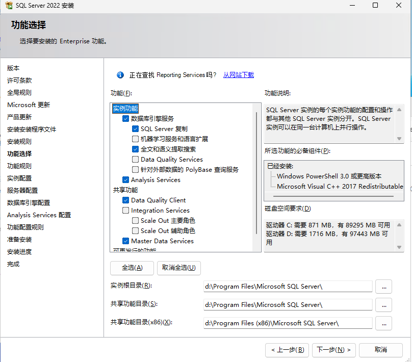The height and width of the screenshot is (362, 412).
Task: Toggle Data Quality Client checkbox
Action: pos(125,200)
